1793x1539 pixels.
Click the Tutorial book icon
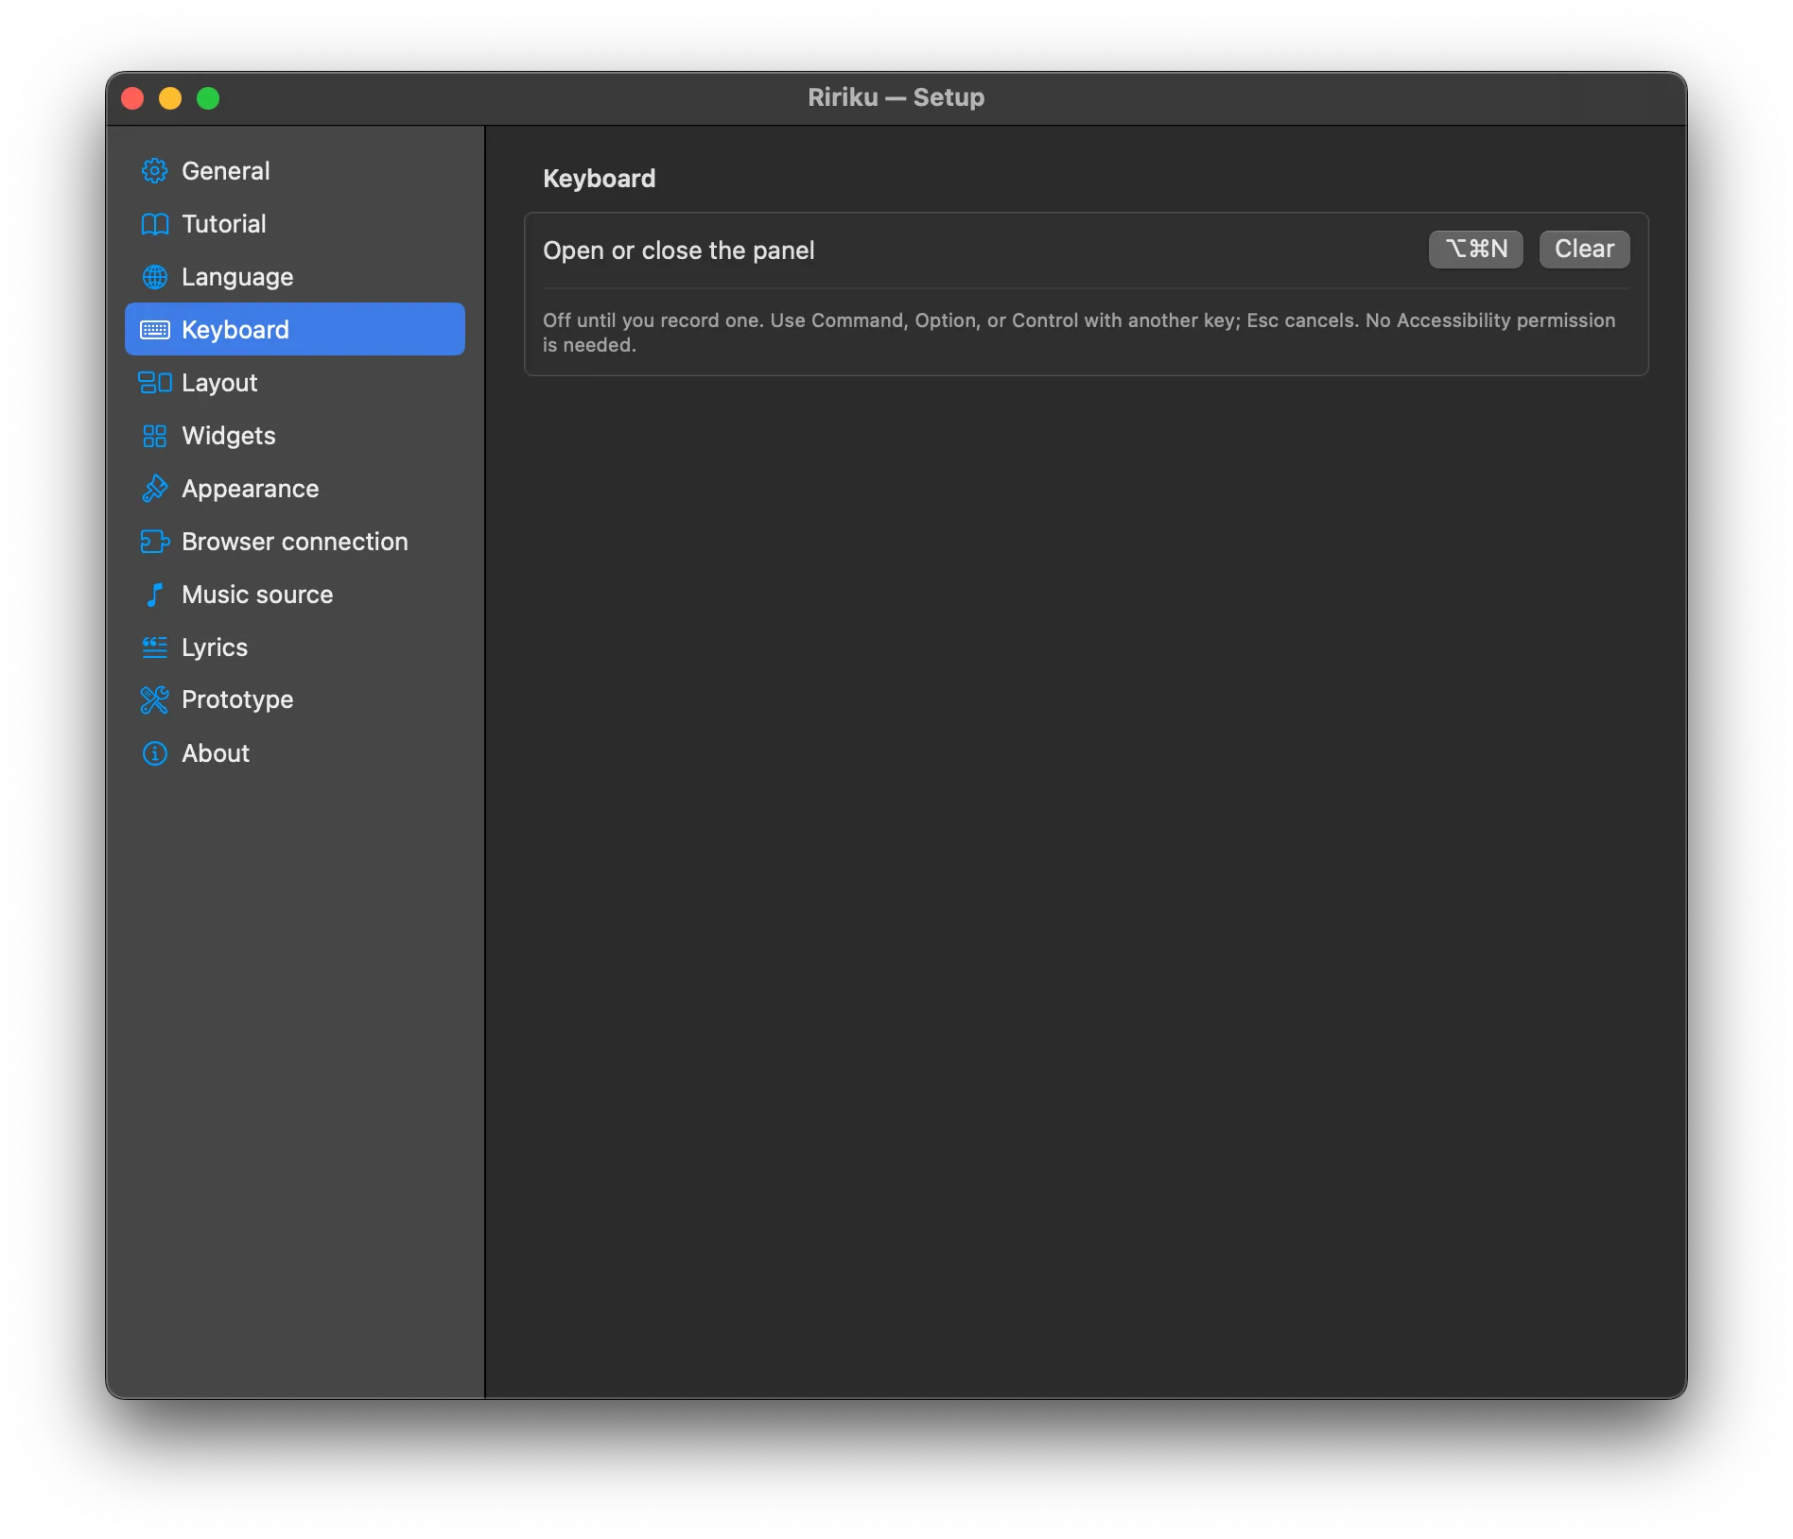[154, 224]
